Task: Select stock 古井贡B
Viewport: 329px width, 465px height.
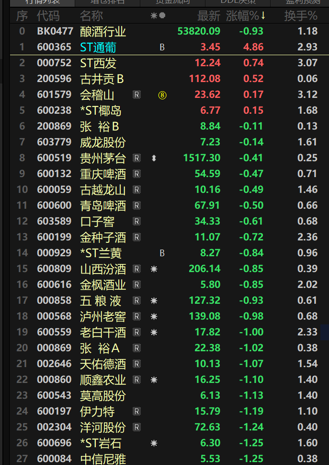Action: pos(102,79)
